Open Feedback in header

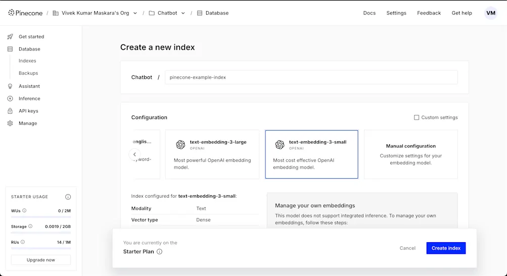(429, 13)
